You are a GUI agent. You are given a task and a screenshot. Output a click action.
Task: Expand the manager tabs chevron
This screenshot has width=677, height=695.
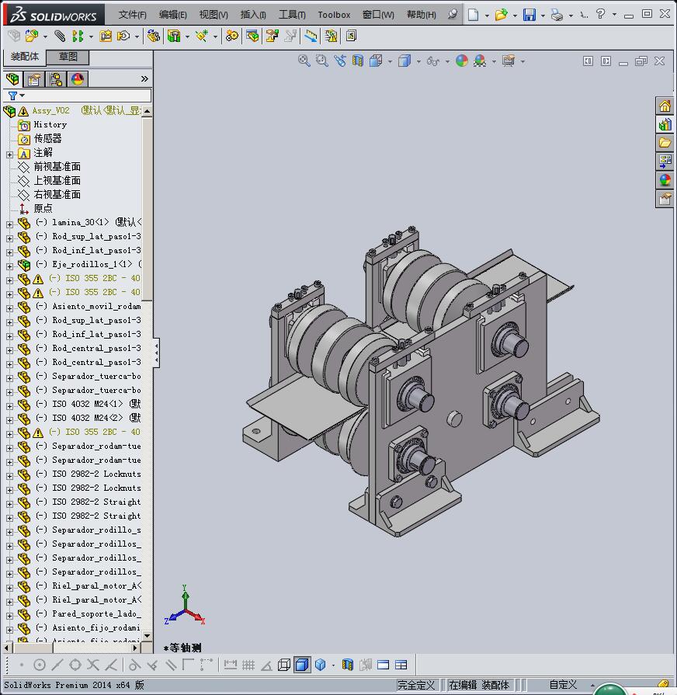(x=144, y=79)
